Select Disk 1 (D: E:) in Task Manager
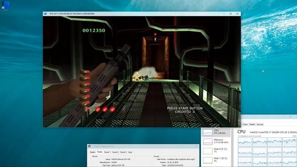Image resolution: width=297 pixels, height=167 pixels. pyautogui.click(x=216, y=160)
